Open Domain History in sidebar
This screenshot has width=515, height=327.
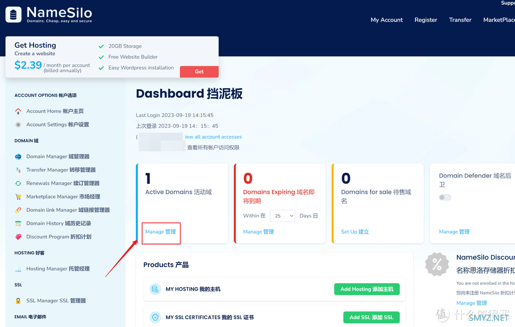59,223
